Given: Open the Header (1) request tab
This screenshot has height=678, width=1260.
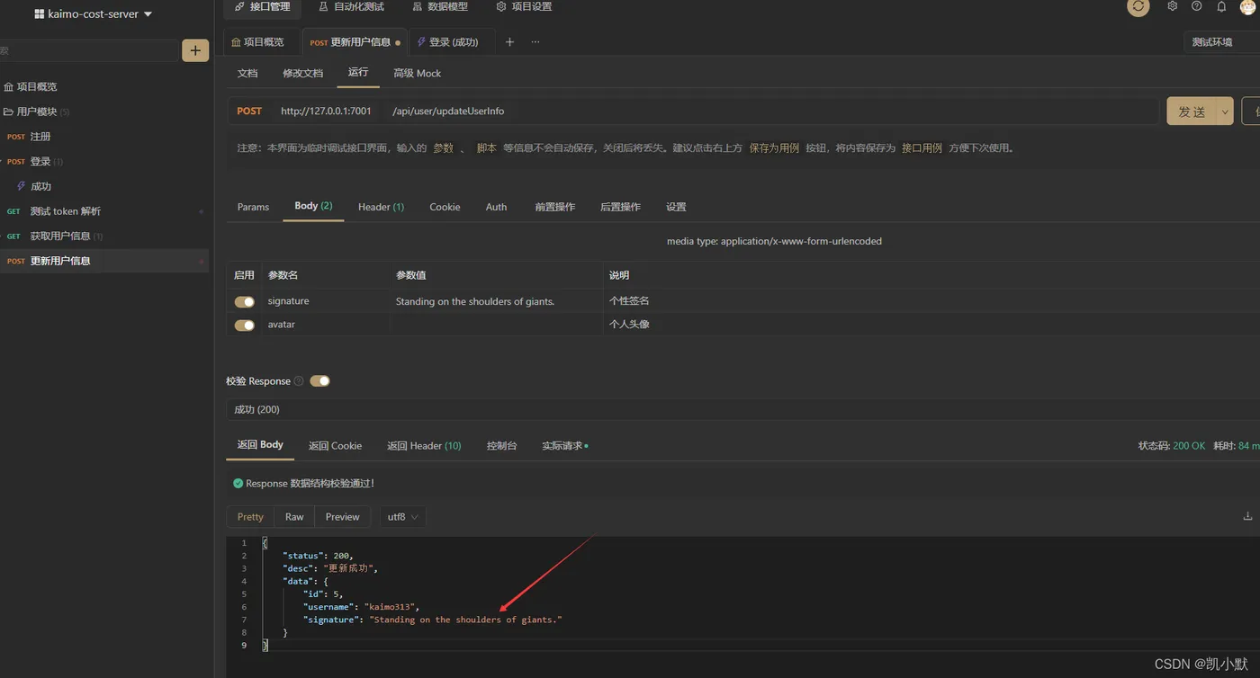Looking at the screenshot, I should click(381, 207).
